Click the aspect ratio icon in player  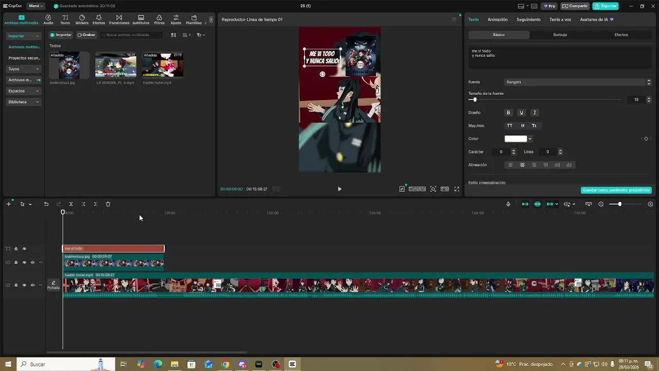(x=445, y=189)
